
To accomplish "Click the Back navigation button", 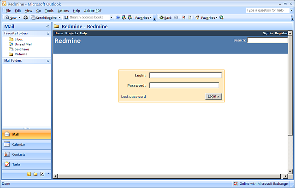I will coord(165,18).
